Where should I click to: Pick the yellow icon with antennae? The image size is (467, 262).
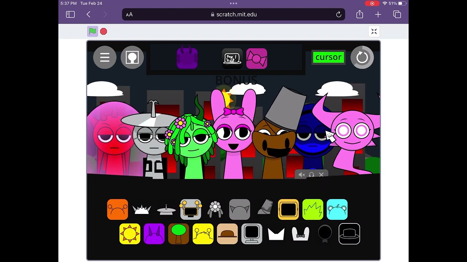(203, 234)
